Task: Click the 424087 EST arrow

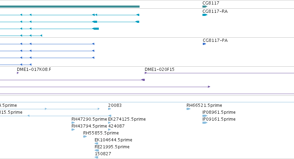Action: (x=109, y=130)
